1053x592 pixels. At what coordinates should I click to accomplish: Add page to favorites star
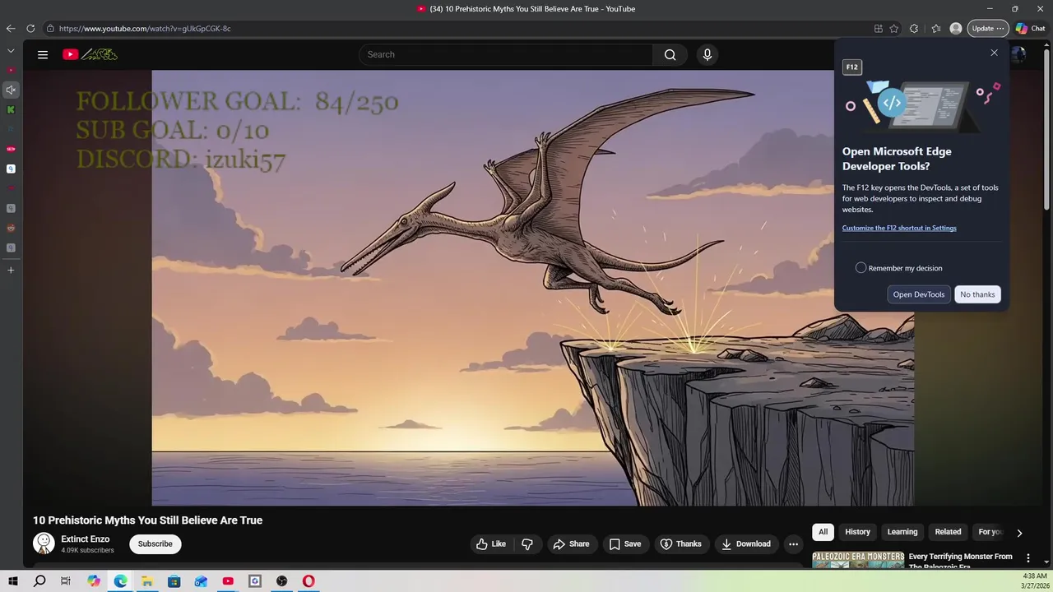coord(894,28)
